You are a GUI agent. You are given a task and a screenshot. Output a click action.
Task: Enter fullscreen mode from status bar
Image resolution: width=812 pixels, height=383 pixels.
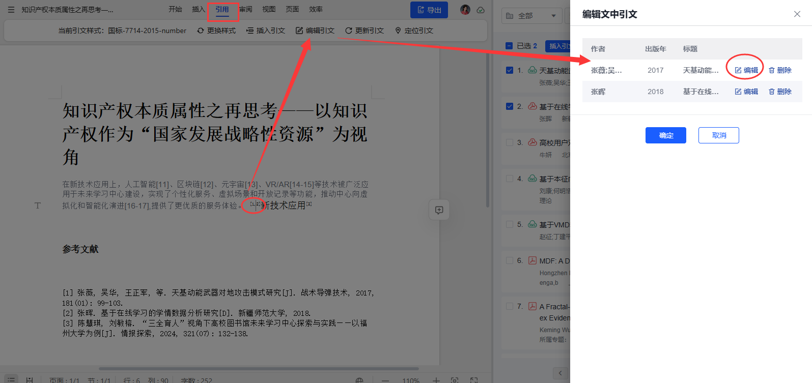474,380
